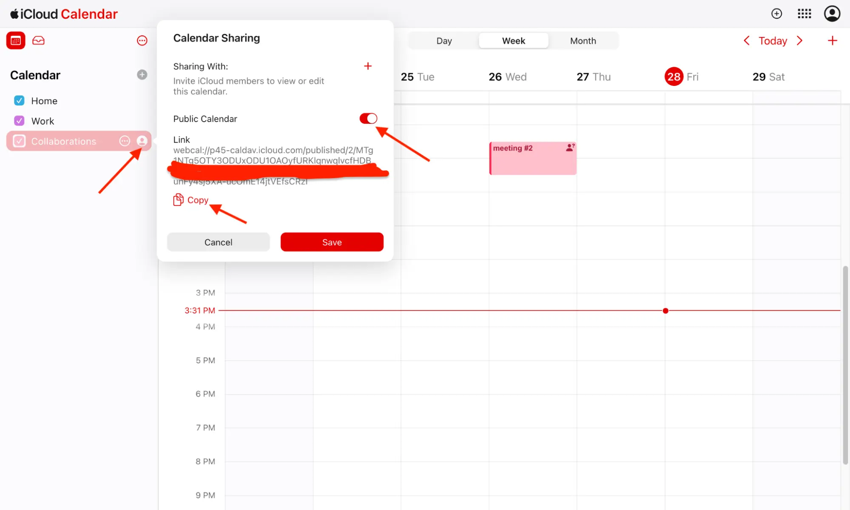Click the attendee icon on meeting #2
This screenshot has height=510, width=850.
(x=570, y=148)
